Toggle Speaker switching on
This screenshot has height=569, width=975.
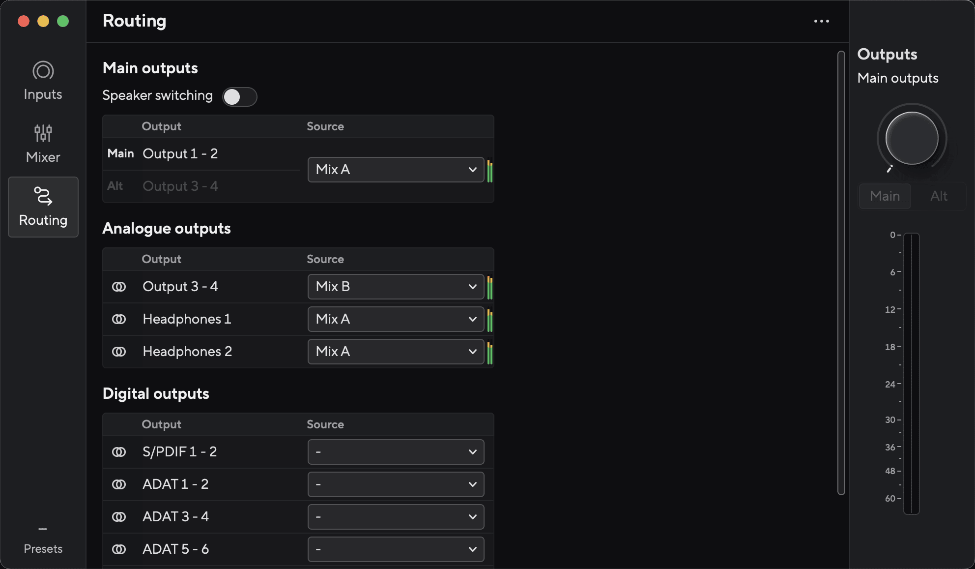pos(239,97)
